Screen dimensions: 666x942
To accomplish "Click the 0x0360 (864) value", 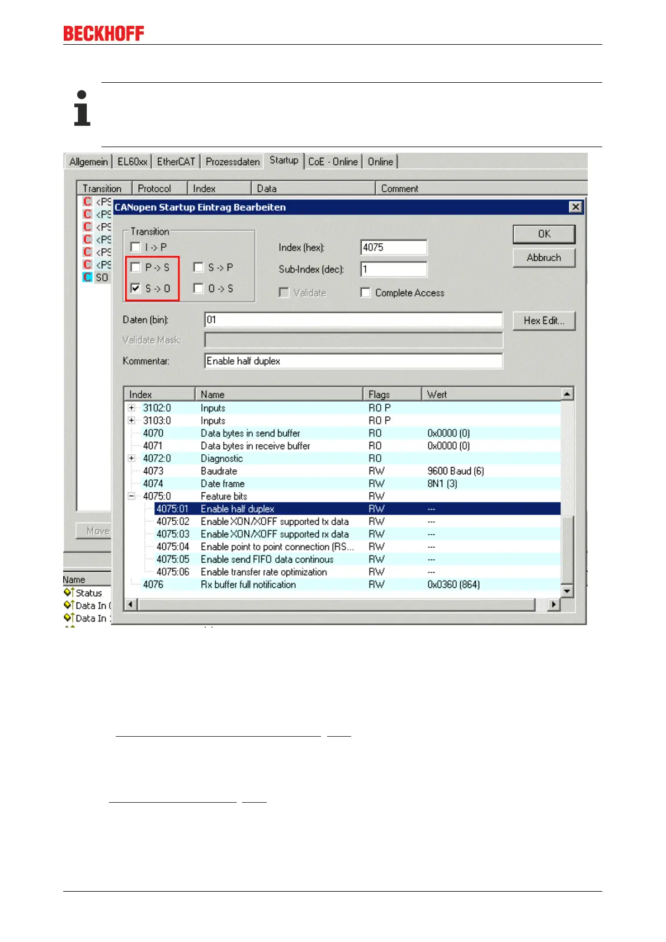I will pyautogui.click(x=454, y=585).
